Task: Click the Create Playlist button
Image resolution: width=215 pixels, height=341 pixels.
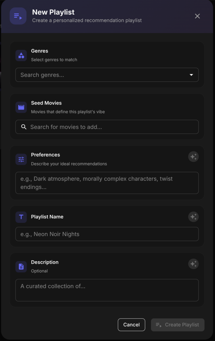Action: click(x=177, y=325)
